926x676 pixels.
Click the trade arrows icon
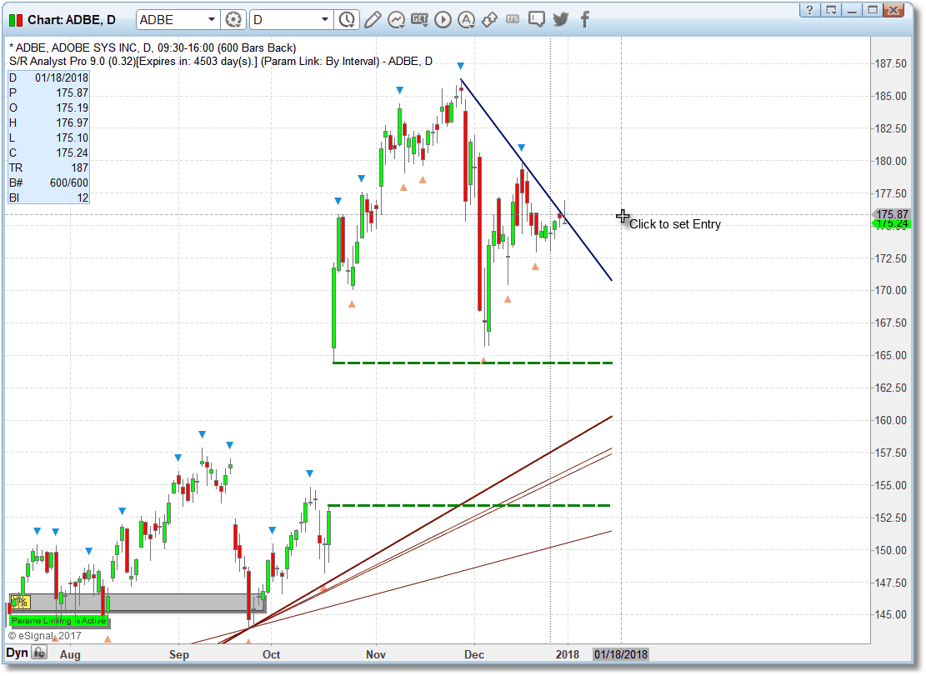[489, 19]
